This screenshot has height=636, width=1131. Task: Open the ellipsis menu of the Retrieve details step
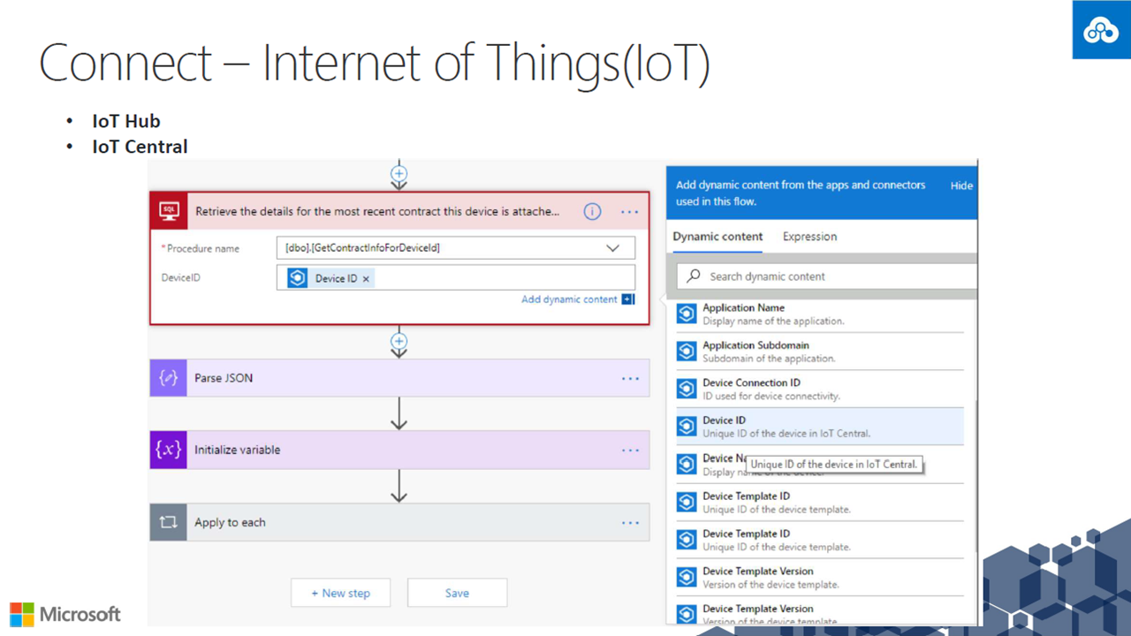(630, 212)
